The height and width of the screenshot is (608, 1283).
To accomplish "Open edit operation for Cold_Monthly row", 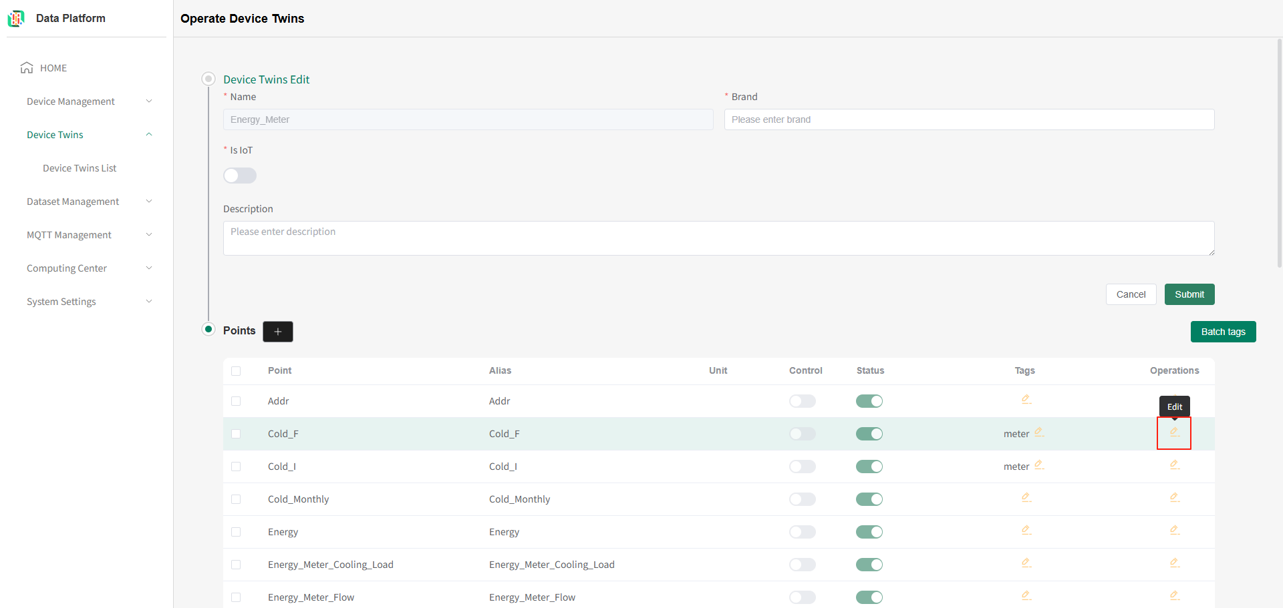I will (x=1174, y=498).
